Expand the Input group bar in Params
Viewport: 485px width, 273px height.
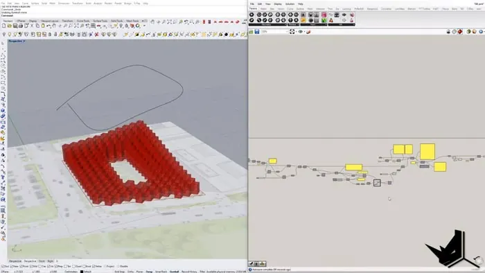pyautogui.click(x=314, y=24)
